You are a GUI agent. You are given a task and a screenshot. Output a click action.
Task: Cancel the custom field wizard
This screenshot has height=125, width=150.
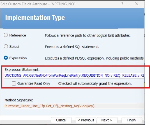point(61,120)
